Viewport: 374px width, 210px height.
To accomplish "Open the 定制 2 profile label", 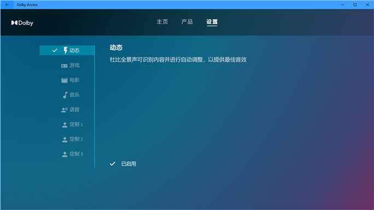I will click(76, 139).
